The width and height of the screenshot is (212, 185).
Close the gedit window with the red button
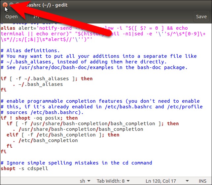pos(5,5)
